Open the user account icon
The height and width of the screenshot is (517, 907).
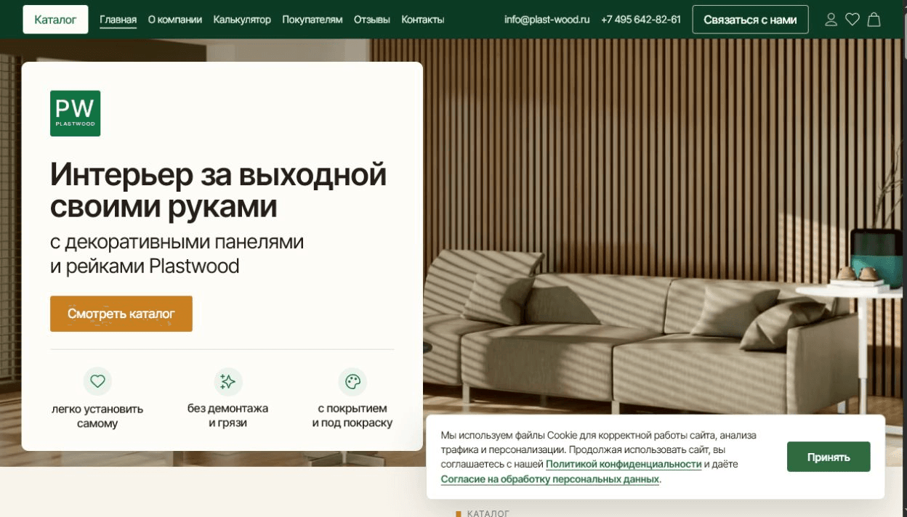[831, 20]
